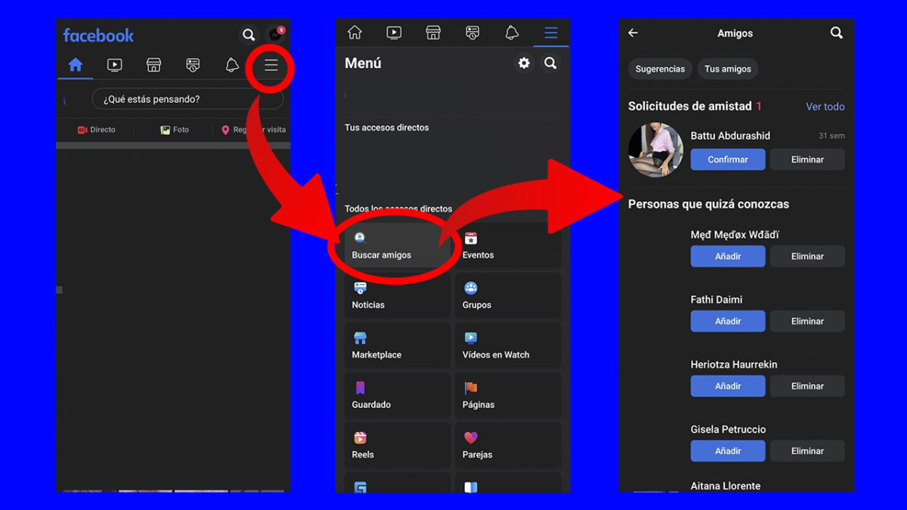
Task: Remove the Gisela Petruccio suggestion
Action: pyautogui.click(x=807, y=451)
